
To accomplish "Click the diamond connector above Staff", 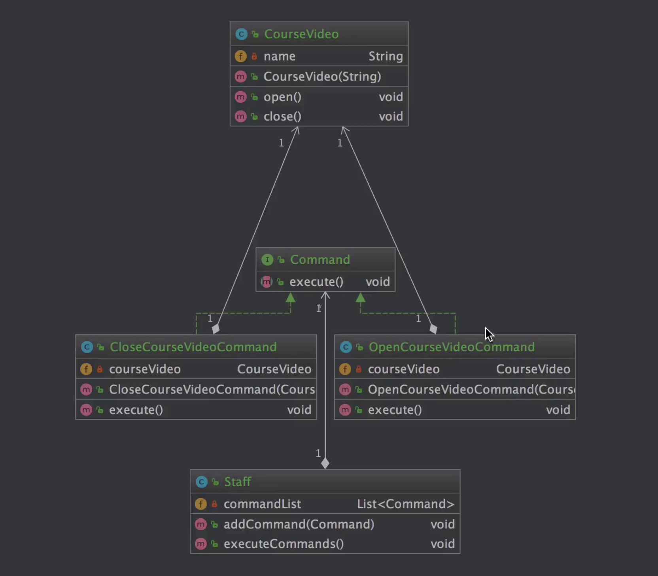I will click(325, 463).
